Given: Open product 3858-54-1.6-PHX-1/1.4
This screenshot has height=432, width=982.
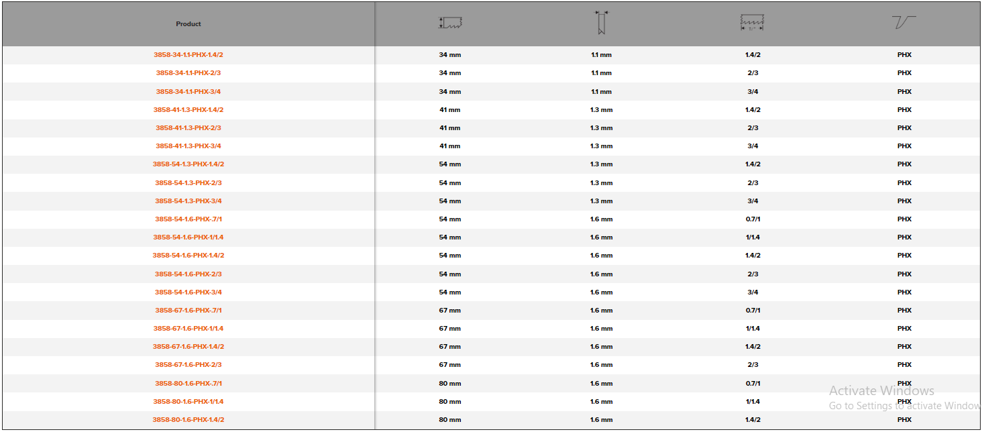Looking at the screenshot, I should pyautogui.click(x=188, y=237).
